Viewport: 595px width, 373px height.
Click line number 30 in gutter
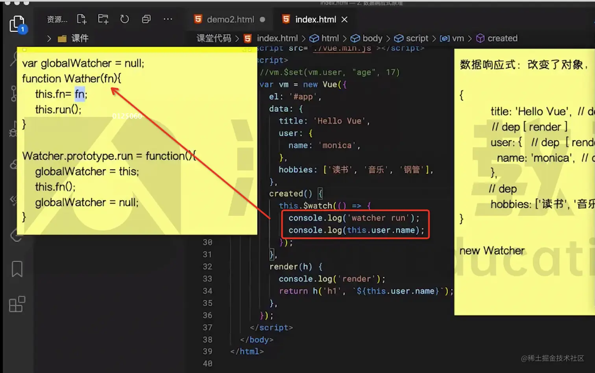coord(207,242)
